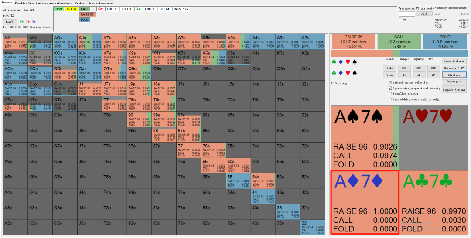Click the Full clone button
The image size is (471, 238).
click(389, 68)
